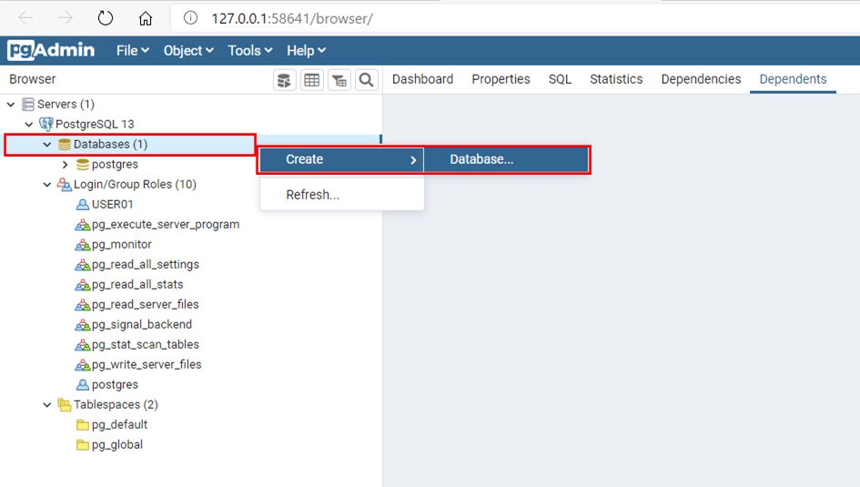Click the browser home icon
Image resolution: width=860 pixels, height=487 pixels.
tap(146, 18)
